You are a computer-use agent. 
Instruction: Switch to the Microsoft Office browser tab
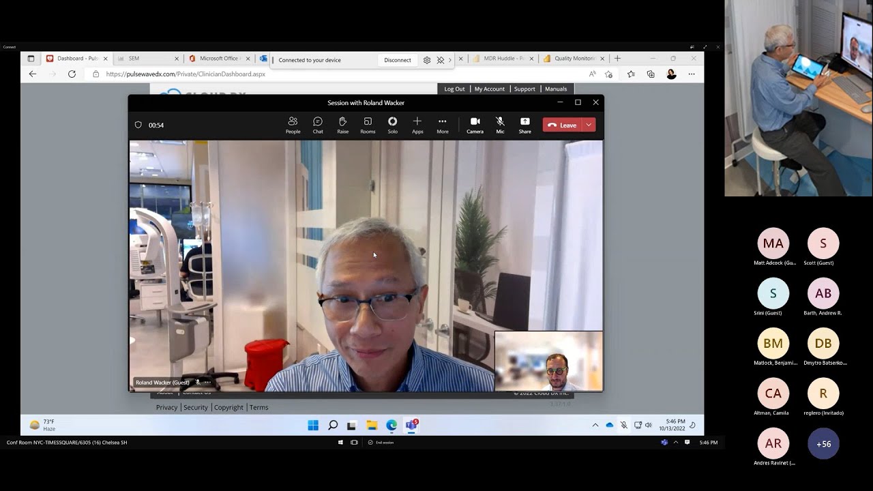(218, 59)
